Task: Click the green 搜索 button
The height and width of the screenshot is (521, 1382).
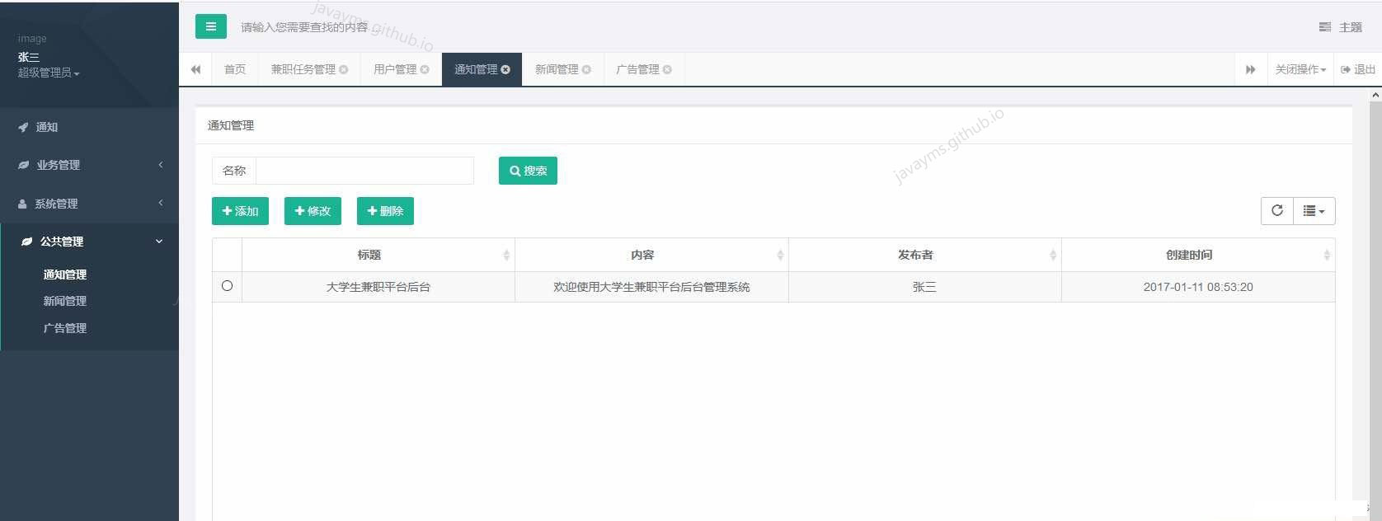Action: (x=528, y=171)
